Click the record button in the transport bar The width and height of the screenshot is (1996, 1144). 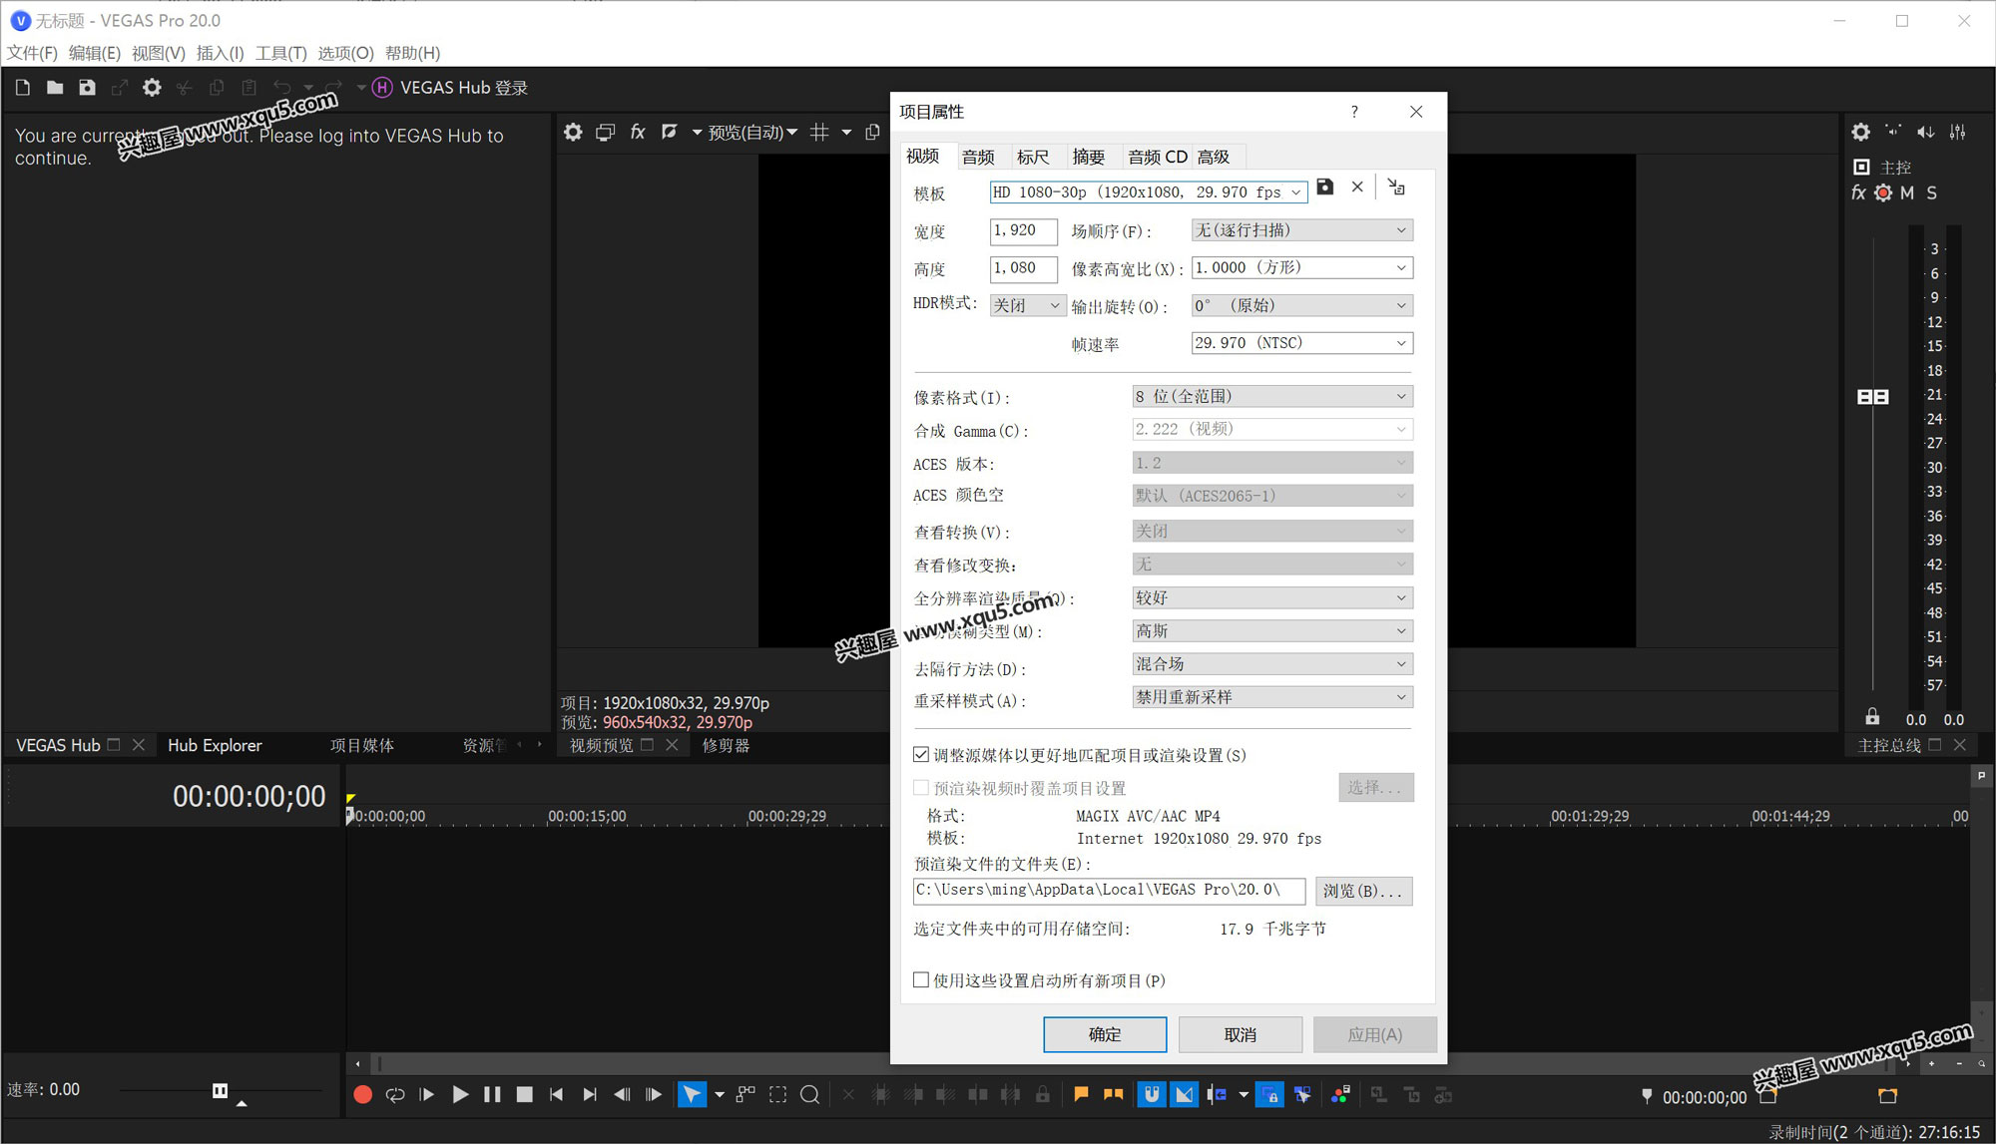point(363,1095)
